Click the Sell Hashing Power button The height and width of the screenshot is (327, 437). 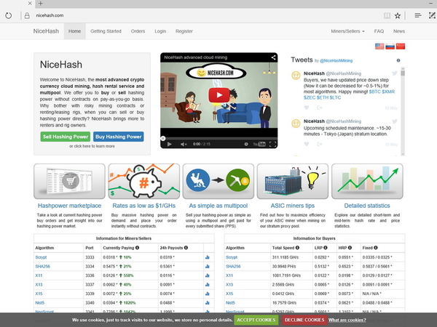pos(66,136)
